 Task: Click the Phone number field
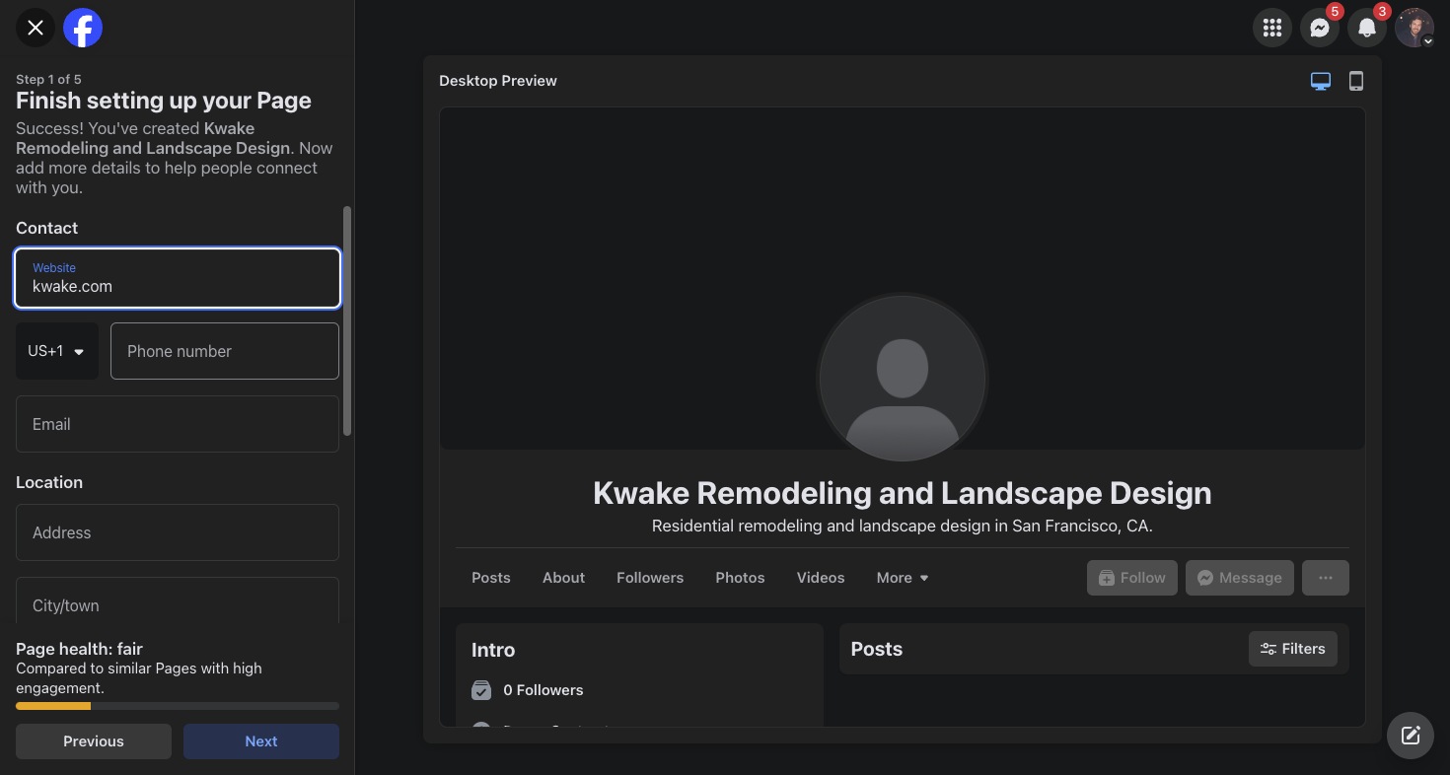click(225, 351)
